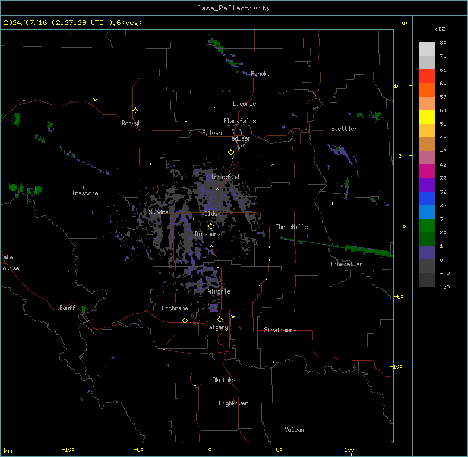Pick the purple 36-39 dBZ legend swatch
The image size is (468, 457).
pos(427,185)
